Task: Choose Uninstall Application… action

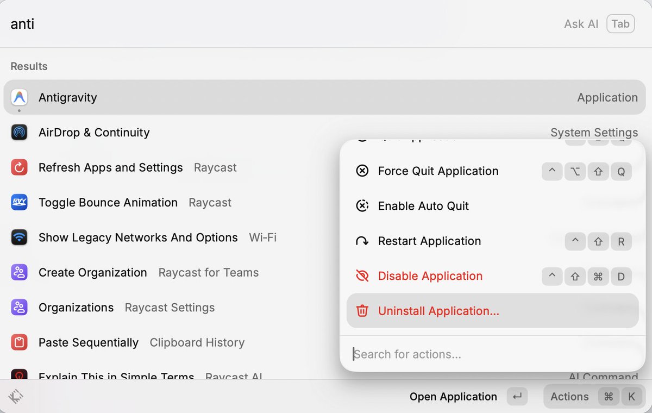Action: [492, 311]
